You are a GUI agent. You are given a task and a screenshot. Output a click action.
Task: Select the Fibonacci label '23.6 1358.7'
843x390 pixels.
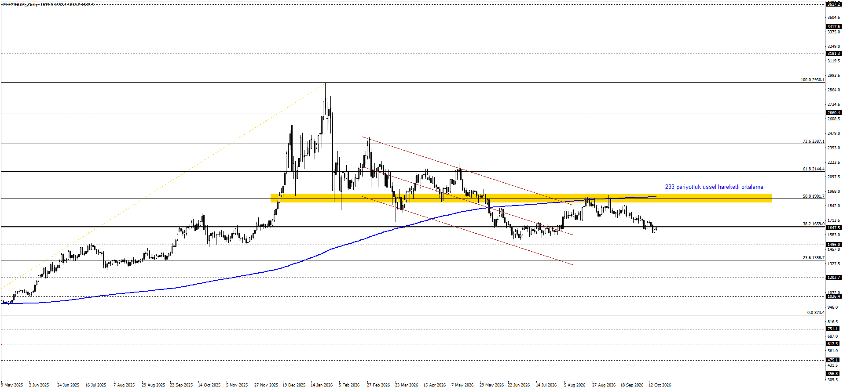pos(814,258)
